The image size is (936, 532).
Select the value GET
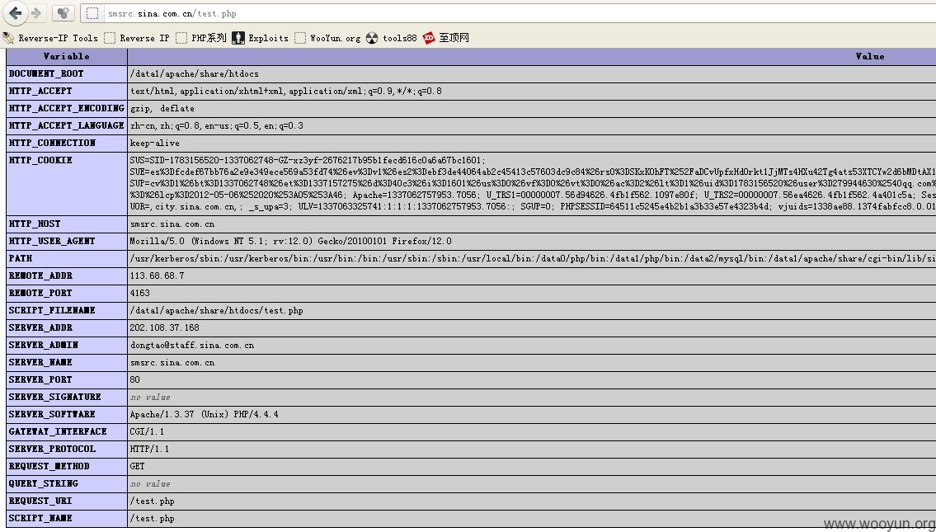137,467
